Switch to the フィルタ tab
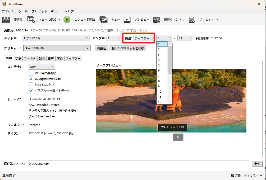The width and height of the screenshot is (266, 180). 30,58
